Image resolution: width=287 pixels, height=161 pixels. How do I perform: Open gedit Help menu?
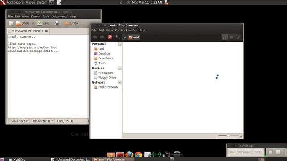(x=73, y=17)
